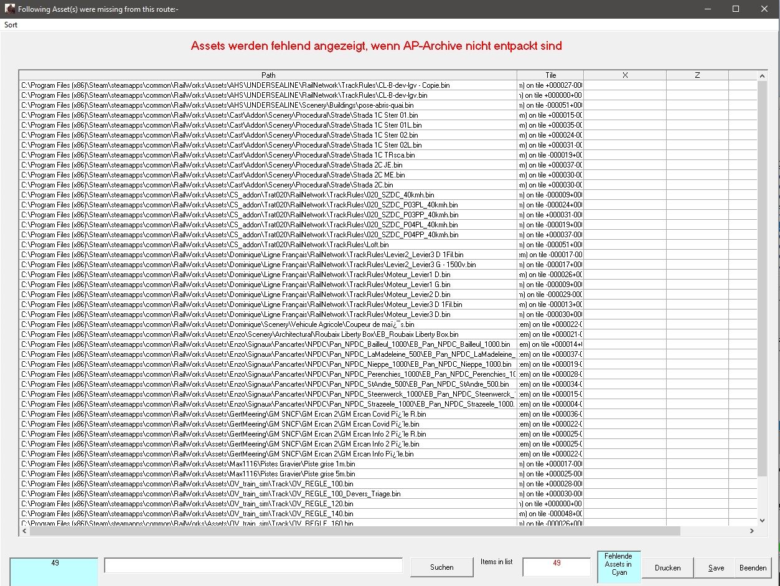This screenshot has height=586, width=780.
Task: Click the Z column header
Action: [x=697, y=75]
